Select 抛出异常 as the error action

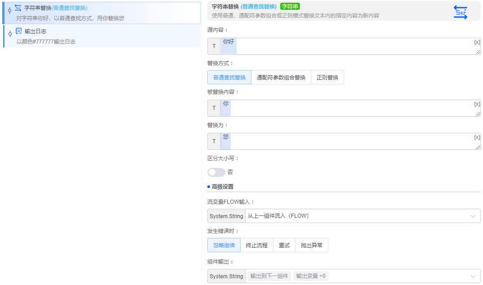[312, 245]
